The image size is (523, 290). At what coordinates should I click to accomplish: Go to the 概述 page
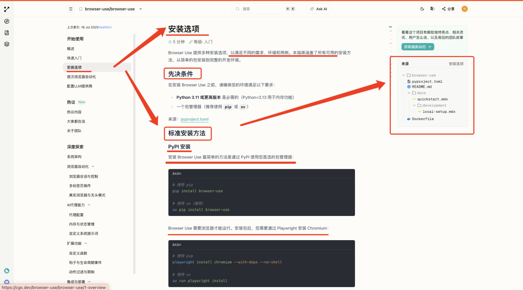(x=71, y=49)
